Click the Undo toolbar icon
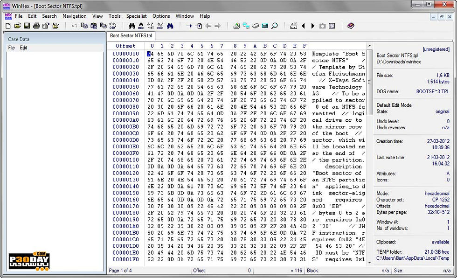The width and height of the screenshot is (457, 278). [x=75, y=26]
